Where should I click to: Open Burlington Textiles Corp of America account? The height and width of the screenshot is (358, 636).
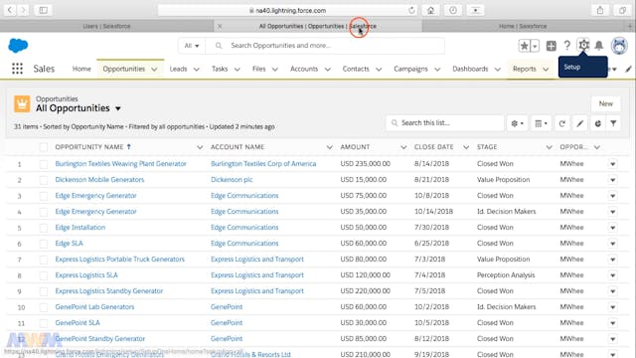(263, 163)
